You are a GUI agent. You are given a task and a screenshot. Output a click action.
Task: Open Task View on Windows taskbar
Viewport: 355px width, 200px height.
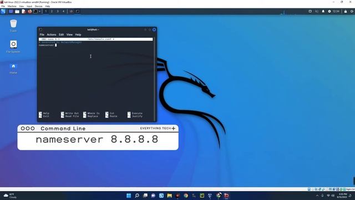point(145,196)
